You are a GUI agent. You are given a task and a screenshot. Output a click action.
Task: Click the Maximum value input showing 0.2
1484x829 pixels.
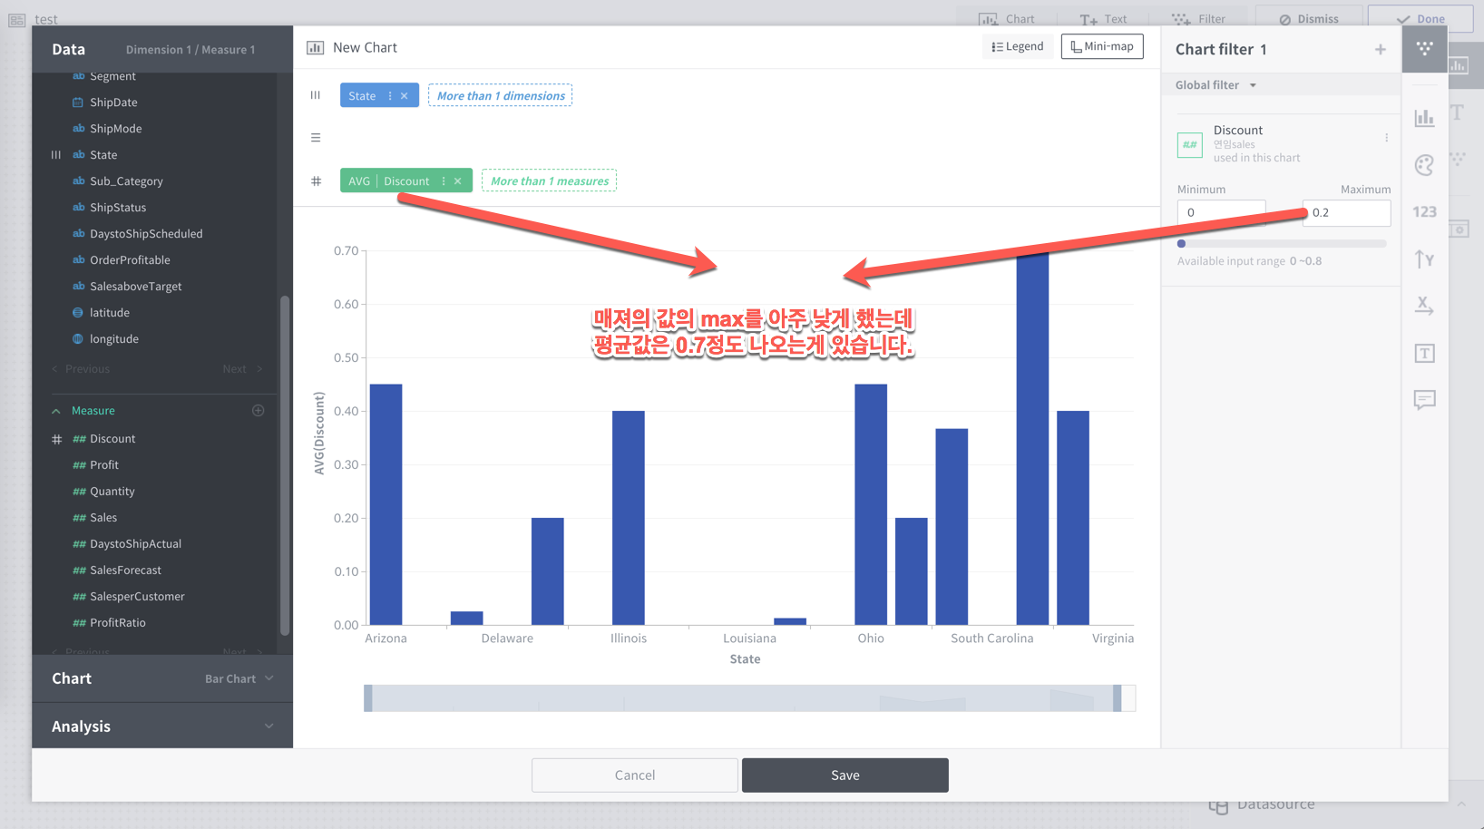[x=1346, y=212]
